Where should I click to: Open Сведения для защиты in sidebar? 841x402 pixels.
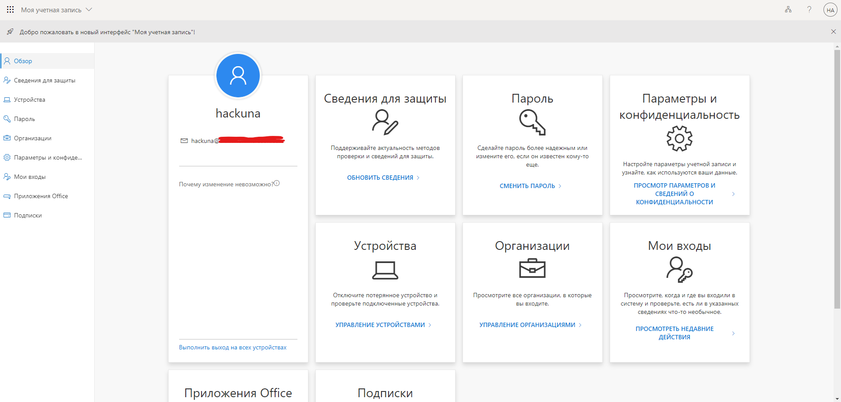(x=47, y=80)
